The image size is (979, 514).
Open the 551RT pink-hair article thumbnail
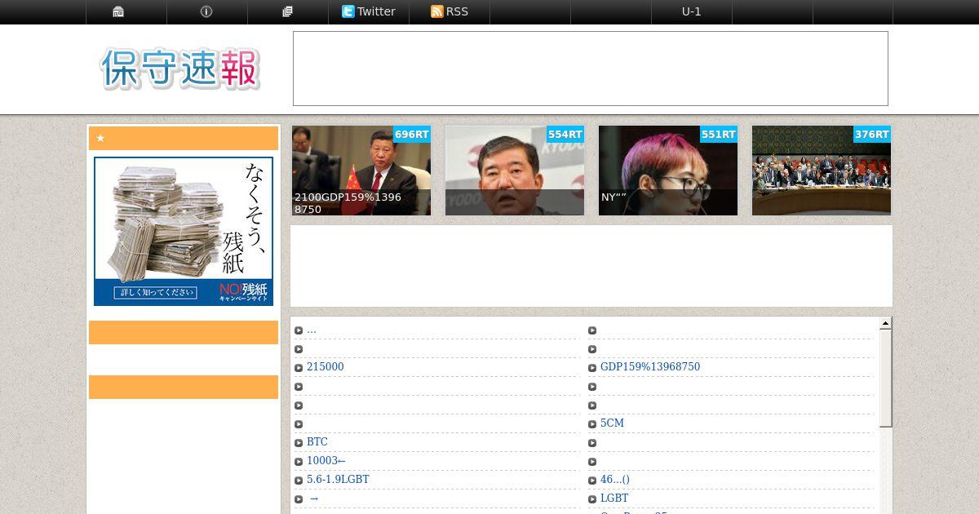pyautogui.click(x=668, y=171)
